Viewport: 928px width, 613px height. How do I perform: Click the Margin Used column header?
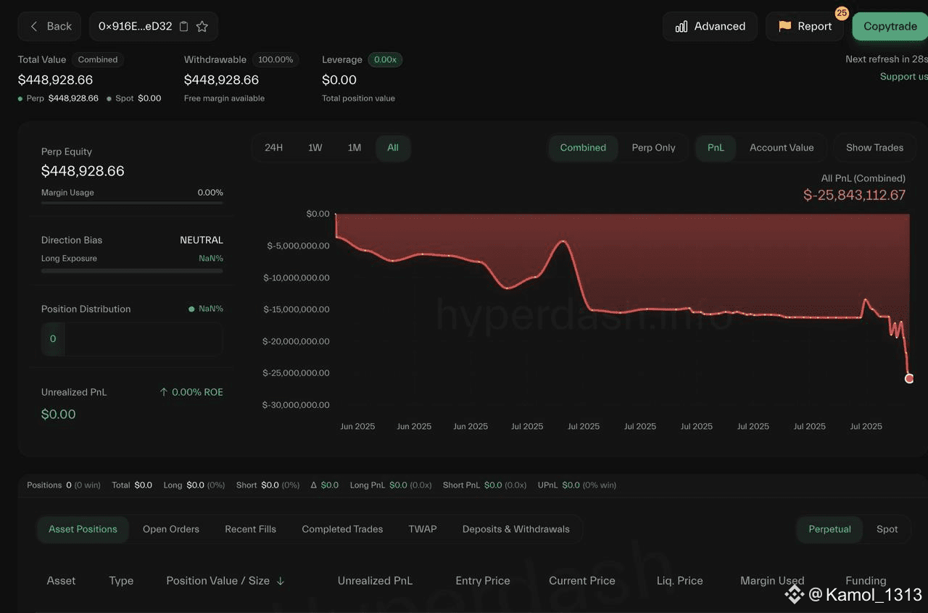pyautogui.click(x=772, y=581)
